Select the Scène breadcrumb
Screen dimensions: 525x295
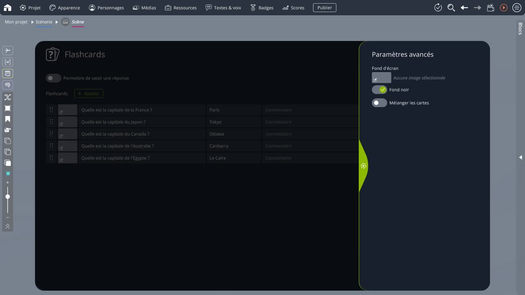pos(78,22)
